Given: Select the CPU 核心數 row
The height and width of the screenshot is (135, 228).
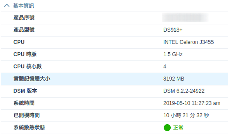Looking at the screenshot, I should [114, 67].
